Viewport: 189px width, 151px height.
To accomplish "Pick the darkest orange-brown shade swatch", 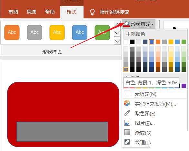I will (158, 69).
